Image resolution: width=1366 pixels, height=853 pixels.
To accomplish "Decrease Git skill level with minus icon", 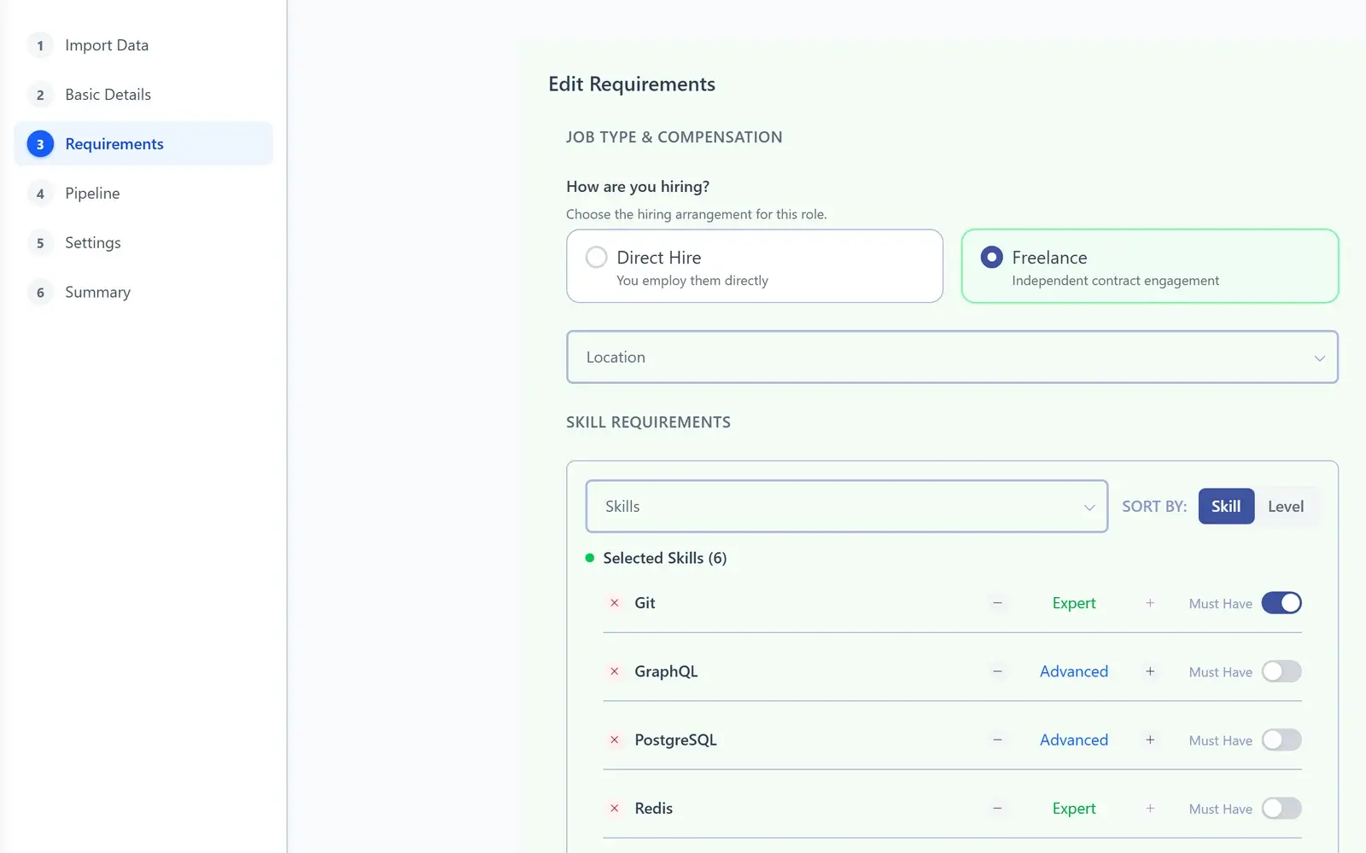I will pyautogui.click(x=997, y=603).
